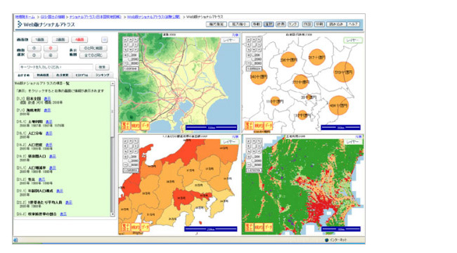Switch to ヒストグラム tab

pyautogui.click(x=82, y=75)
